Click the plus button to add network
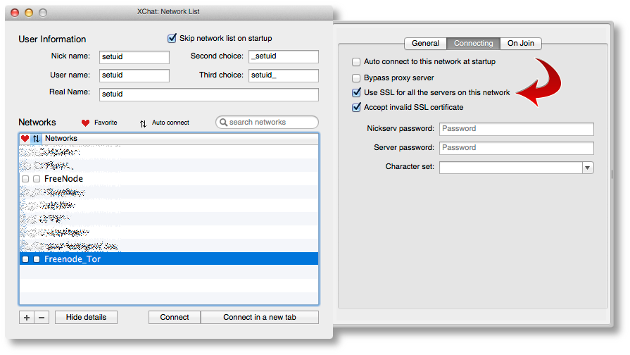This screenshot has width=630, height=355. click(27, 317)
